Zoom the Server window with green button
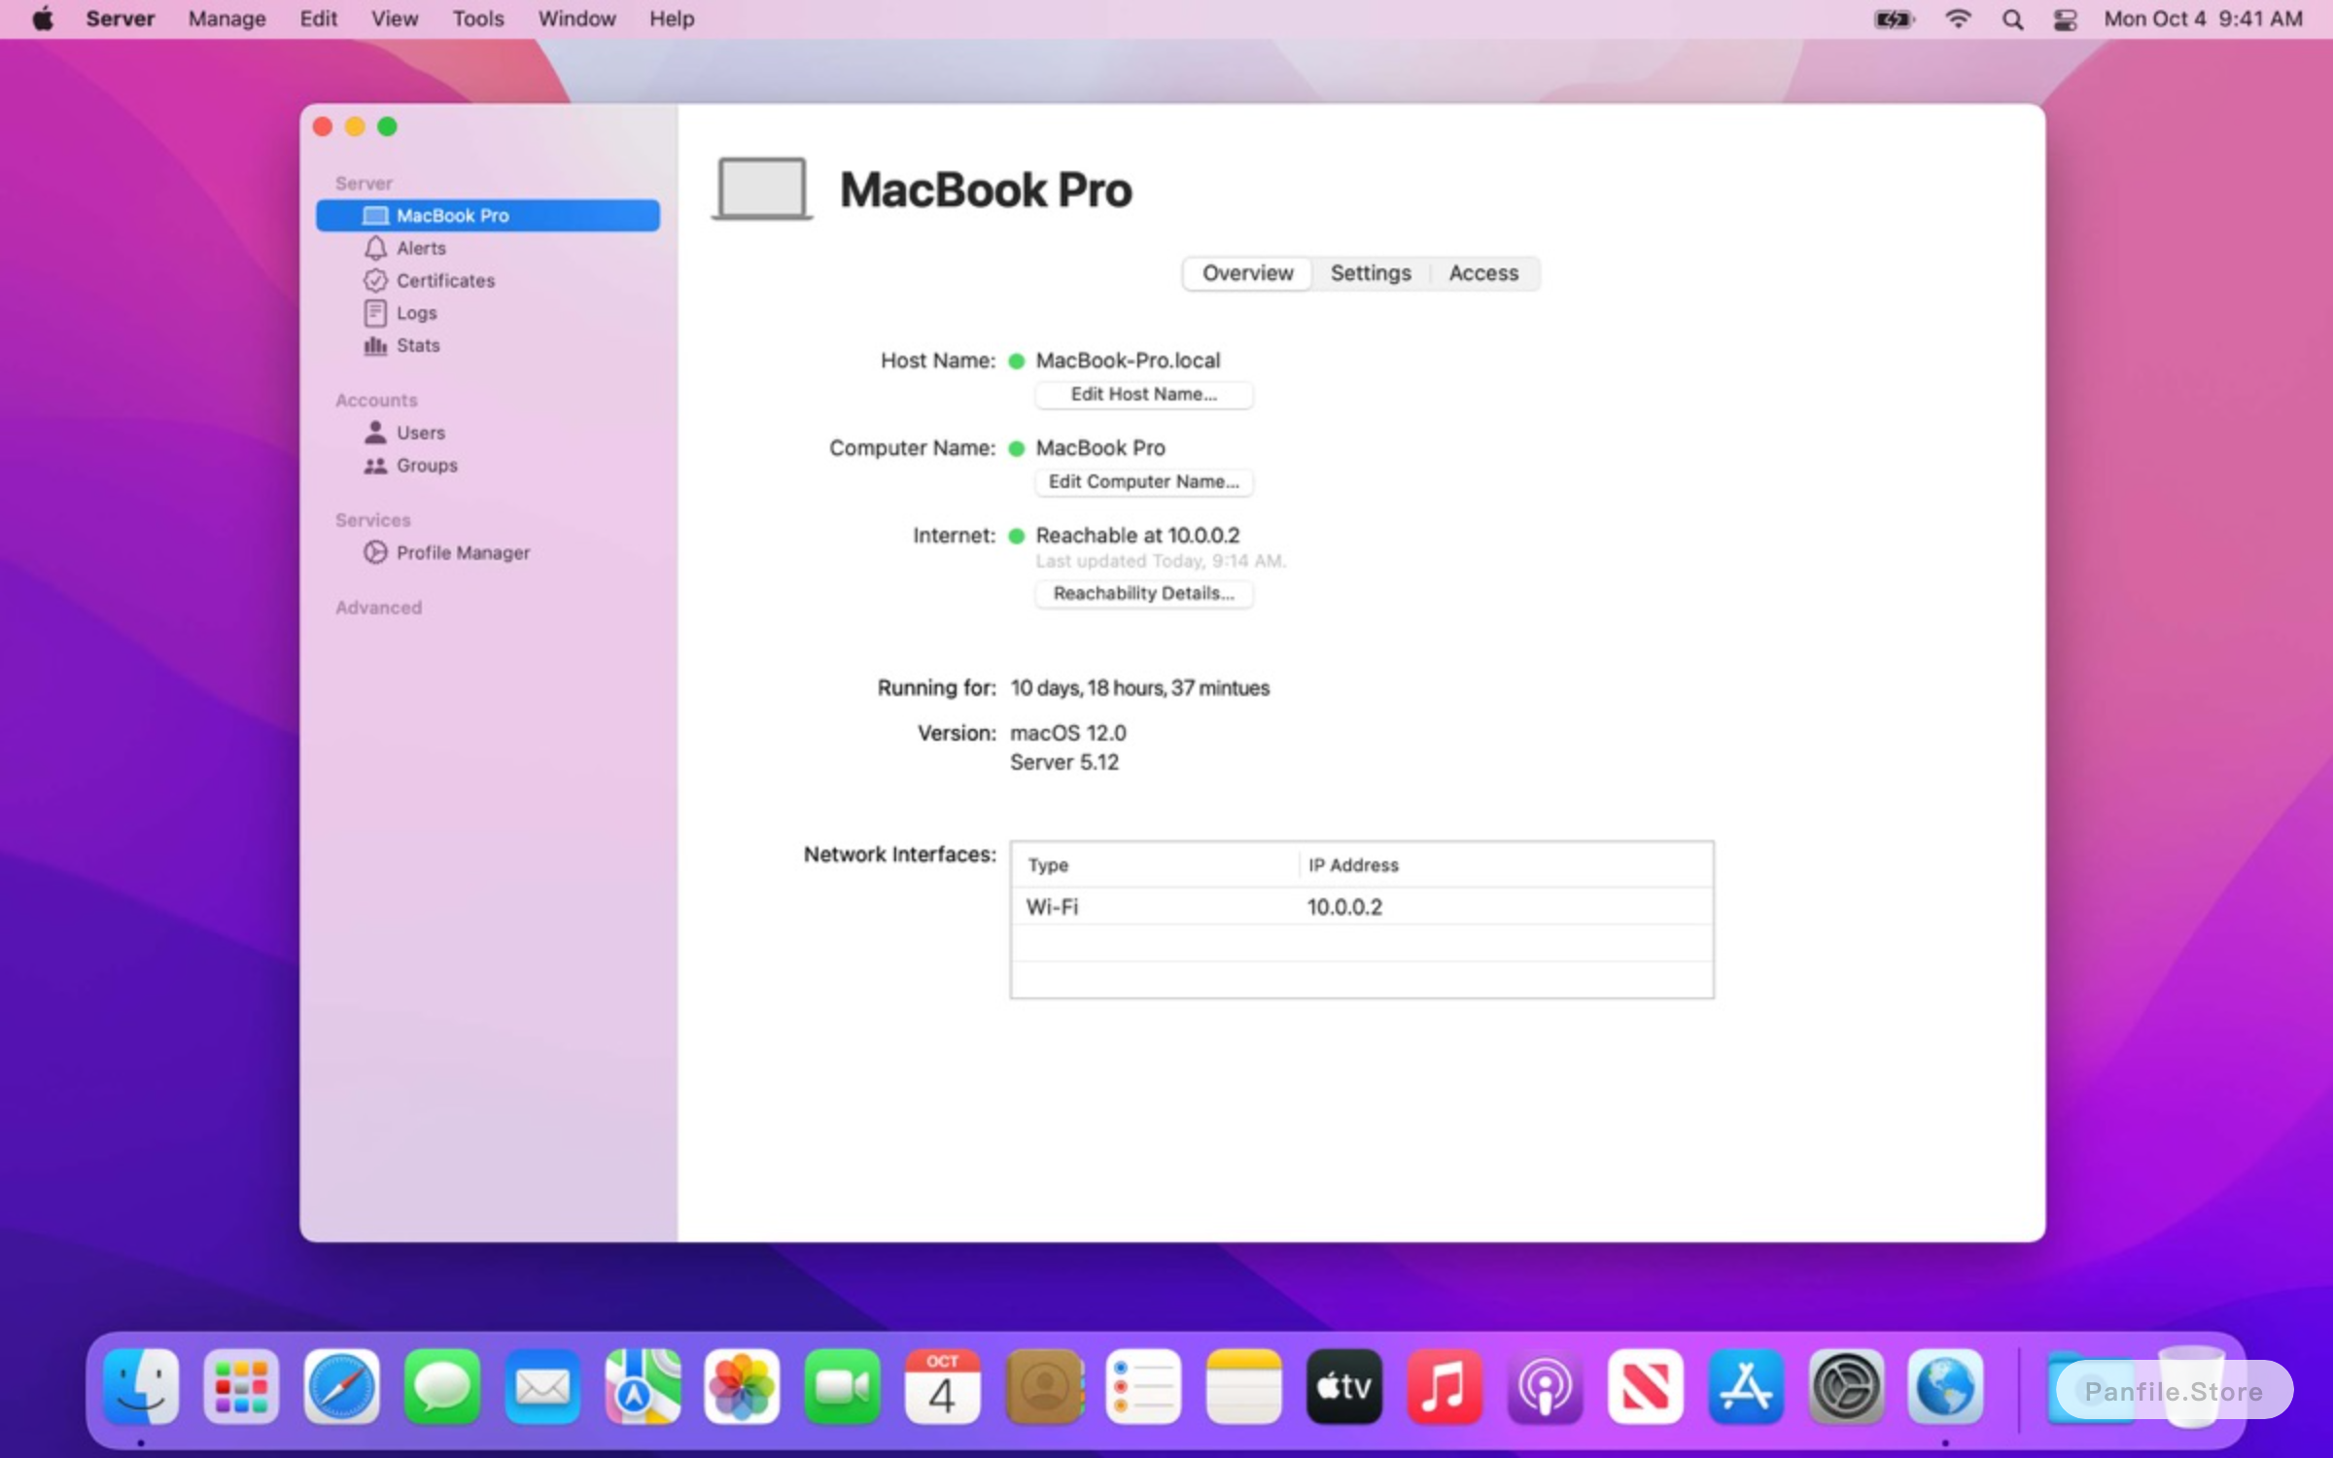Image resolution: width=2333 pixels, height=1458 pixels. click(x=387, y=126)
